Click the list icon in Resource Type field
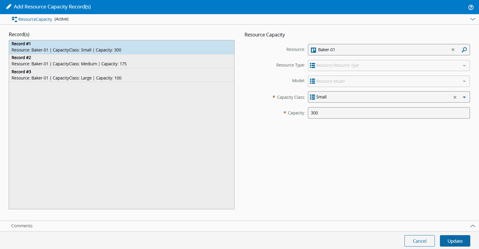The image size is (479, 249). click(312, 65)
